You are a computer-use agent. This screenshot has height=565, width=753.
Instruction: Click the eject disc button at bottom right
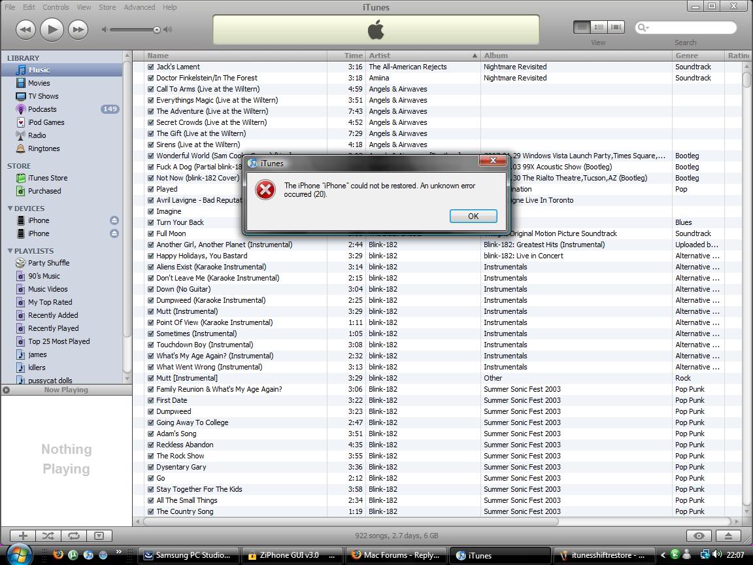728,536
